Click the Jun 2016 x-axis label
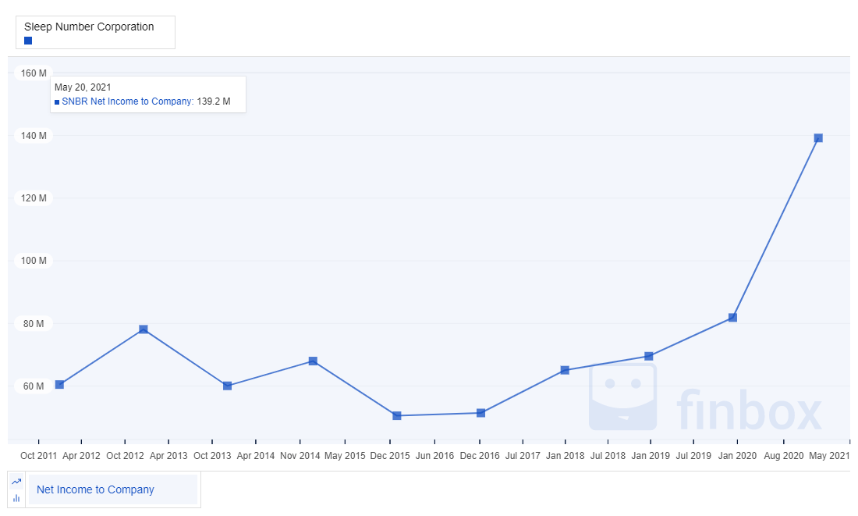Viewport: 858px width, 516px height. [434, 455]
